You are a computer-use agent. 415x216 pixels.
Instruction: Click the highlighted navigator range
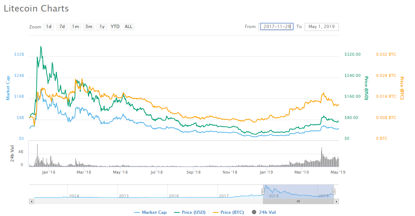pos(298,191)
